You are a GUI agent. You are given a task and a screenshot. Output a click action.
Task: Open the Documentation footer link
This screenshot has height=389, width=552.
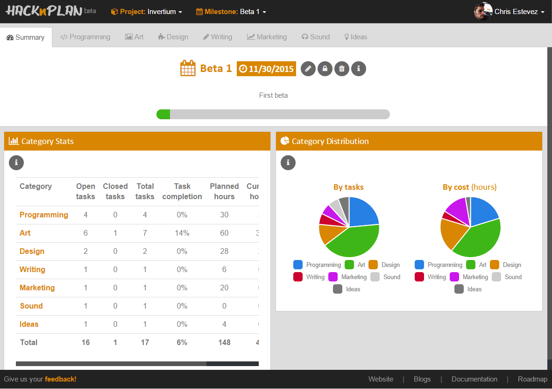pyautogui.click(x=474, y=379)
